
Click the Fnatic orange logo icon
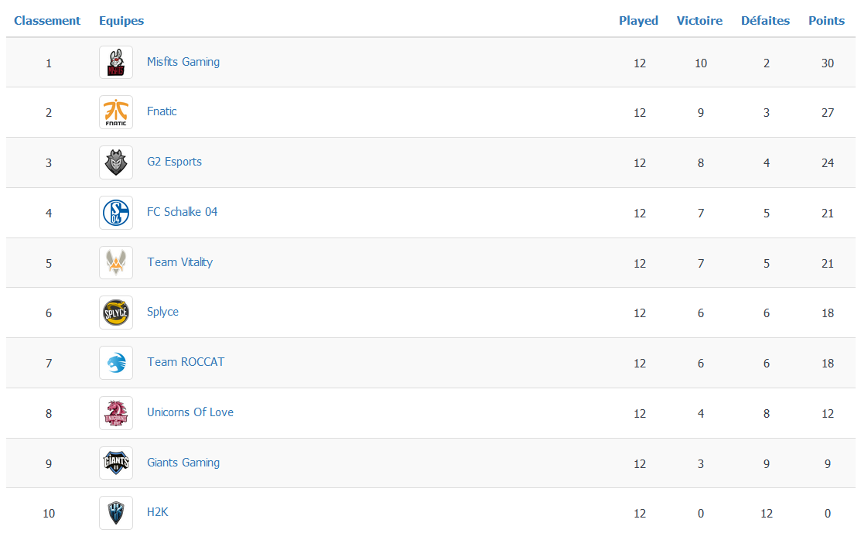click(116, 112)
